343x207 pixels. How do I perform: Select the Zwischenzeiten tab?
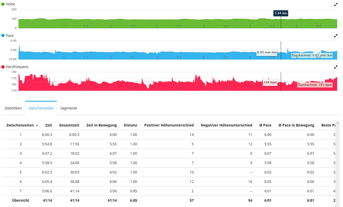point(41,108)
